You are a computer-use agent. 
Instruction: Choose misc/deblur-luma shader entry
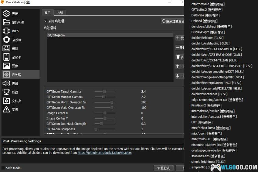point(211,128)
